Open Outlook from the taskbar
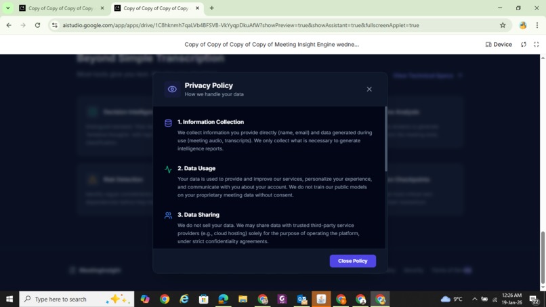Screen dimensions: 546x307 (x=301, y=299)
